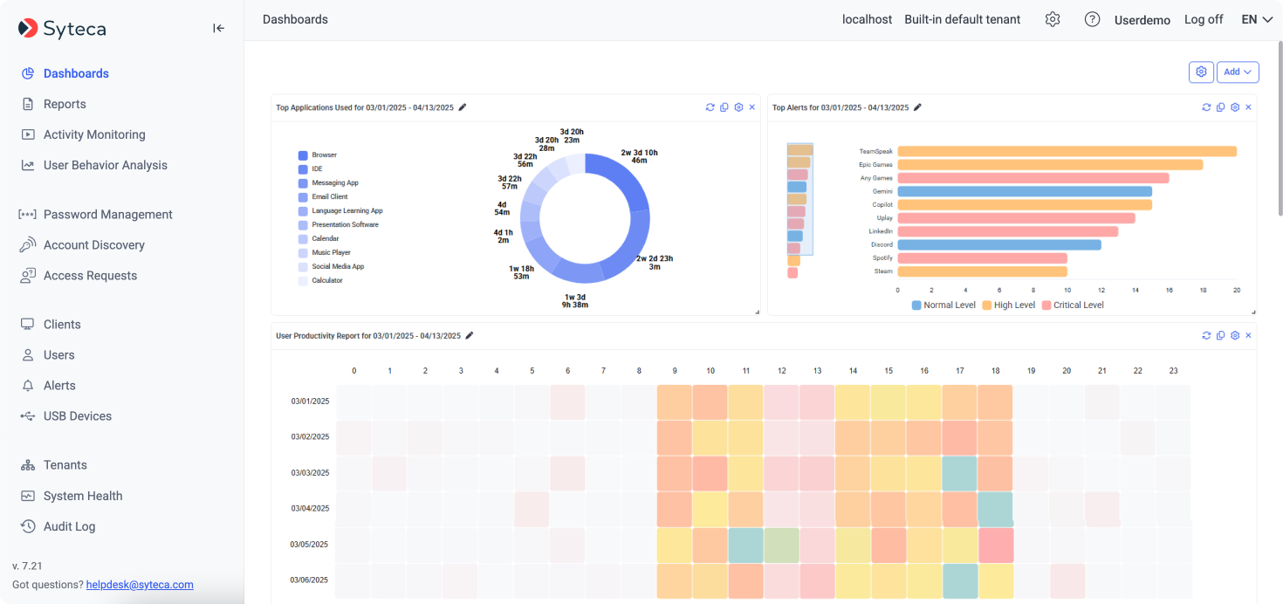
Task: Go to the Reports section
Action: (x=65, y=103)
